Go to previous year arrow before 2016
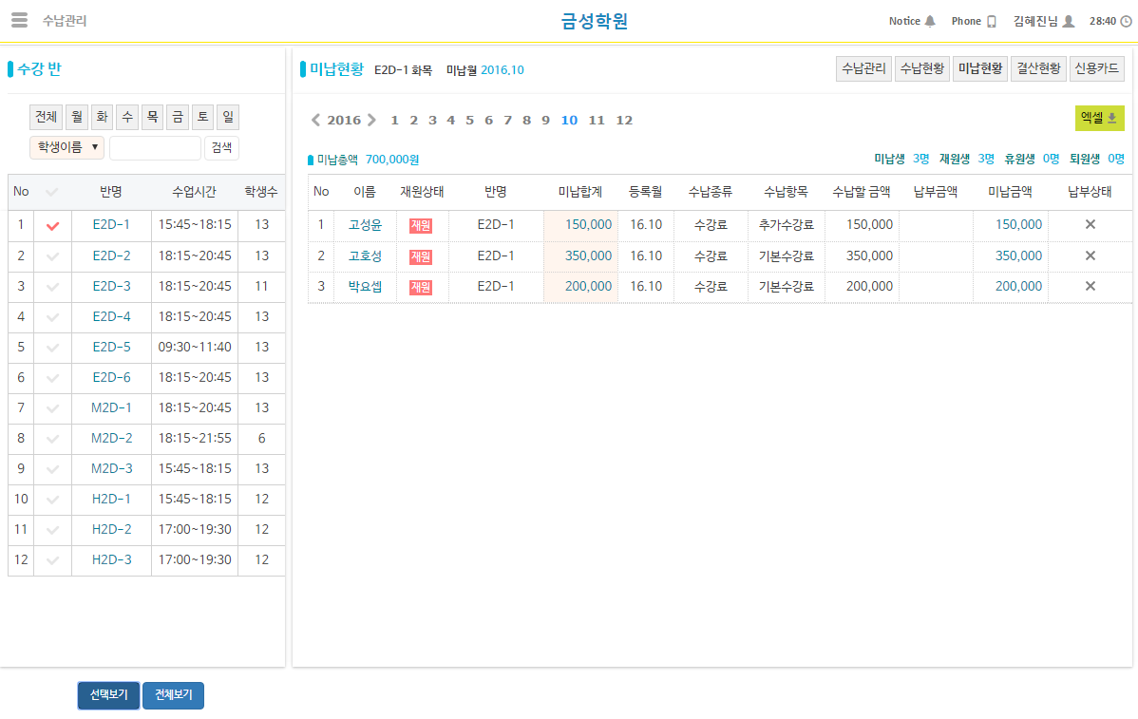 point(315,120)
